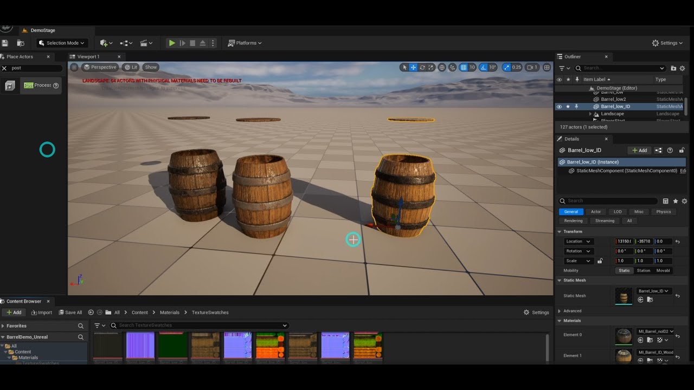Expand the Advanced section in Details
694x390 pixels.
560,311
